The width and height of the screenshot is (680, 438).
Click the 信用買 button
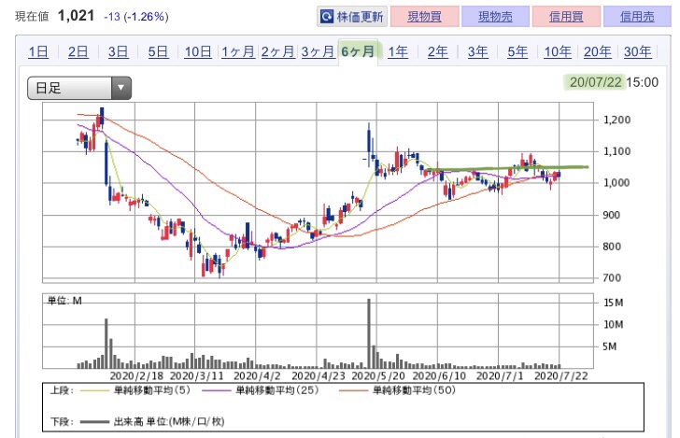tap(566, 17)
